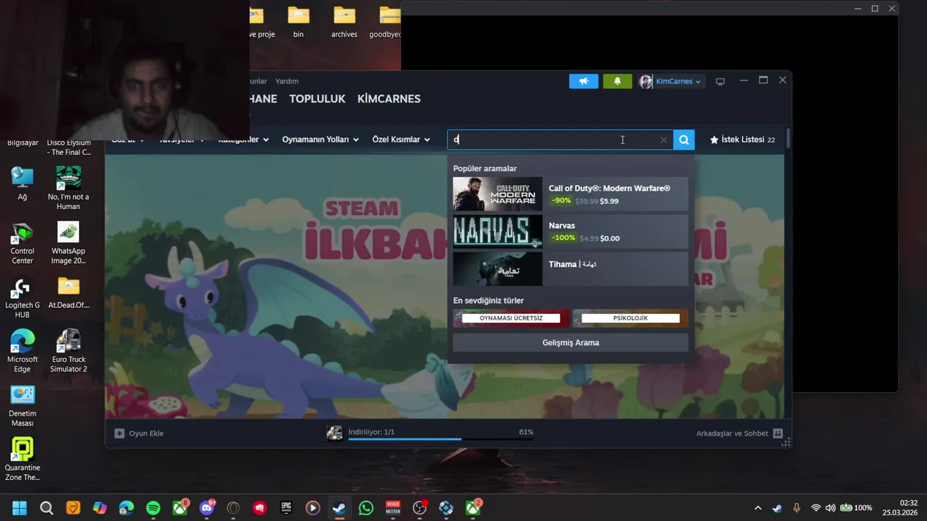This screenshot has height=521, width=927.
Task: Click the Narvas game thumbnail
Action: [x=498, y=232]
